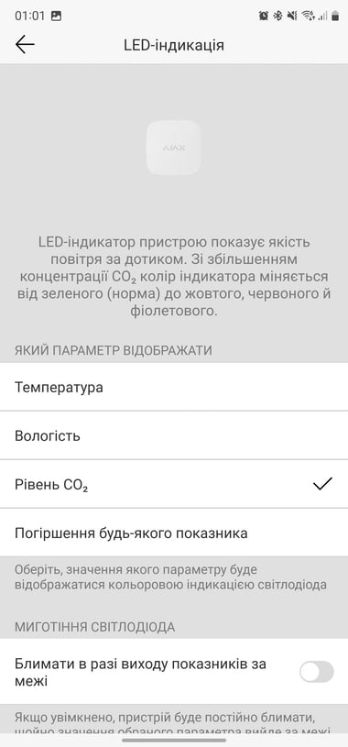Viewport: 348px width, 747px height.
Task: Select Вологість as displayed parameter
Action: coord(174,436)
